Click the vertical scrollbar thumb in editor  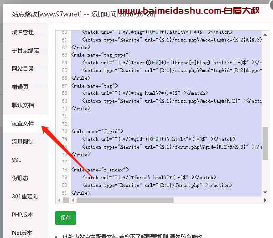point(265,143)
